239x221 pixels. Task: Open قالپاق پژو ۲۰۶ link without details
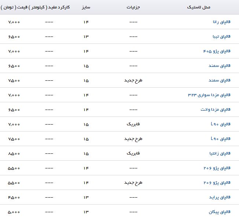(217, 168)
